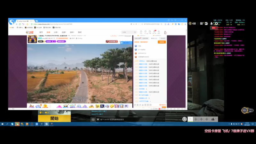Open the browser home page icon
The image size is (256, 144).
(x=27, y=24)
